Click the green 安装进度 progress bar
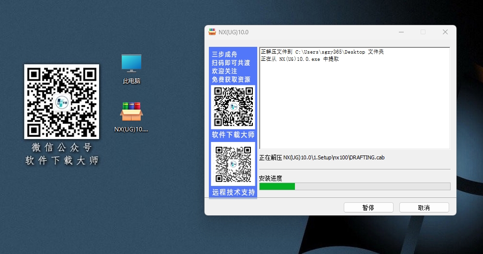Image resolution: width=483 pixels, height=254 pixels. point(355,186)
